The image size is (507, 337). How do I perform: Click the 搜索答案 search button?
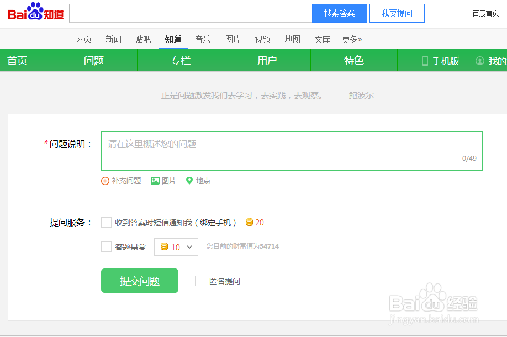pyautogui.click(x=339, y=13)
